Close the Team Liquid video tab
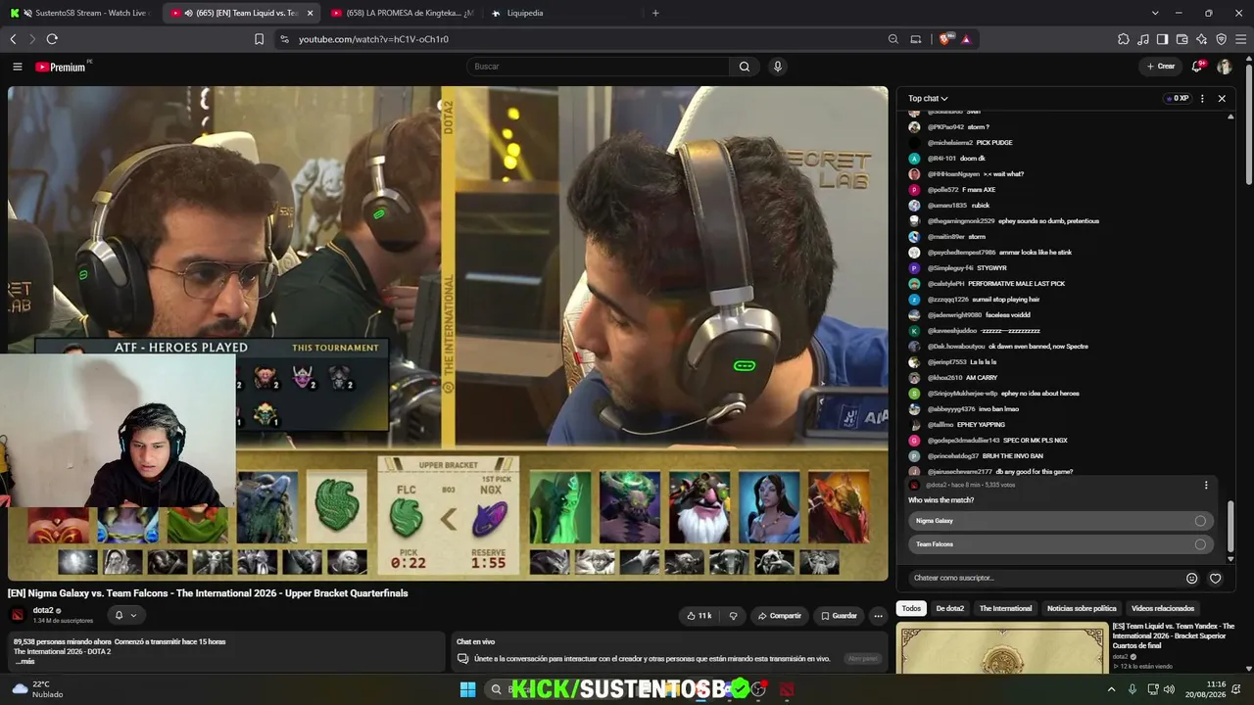Viewport: 1254px width, 705px height. (x=311, y=13)
